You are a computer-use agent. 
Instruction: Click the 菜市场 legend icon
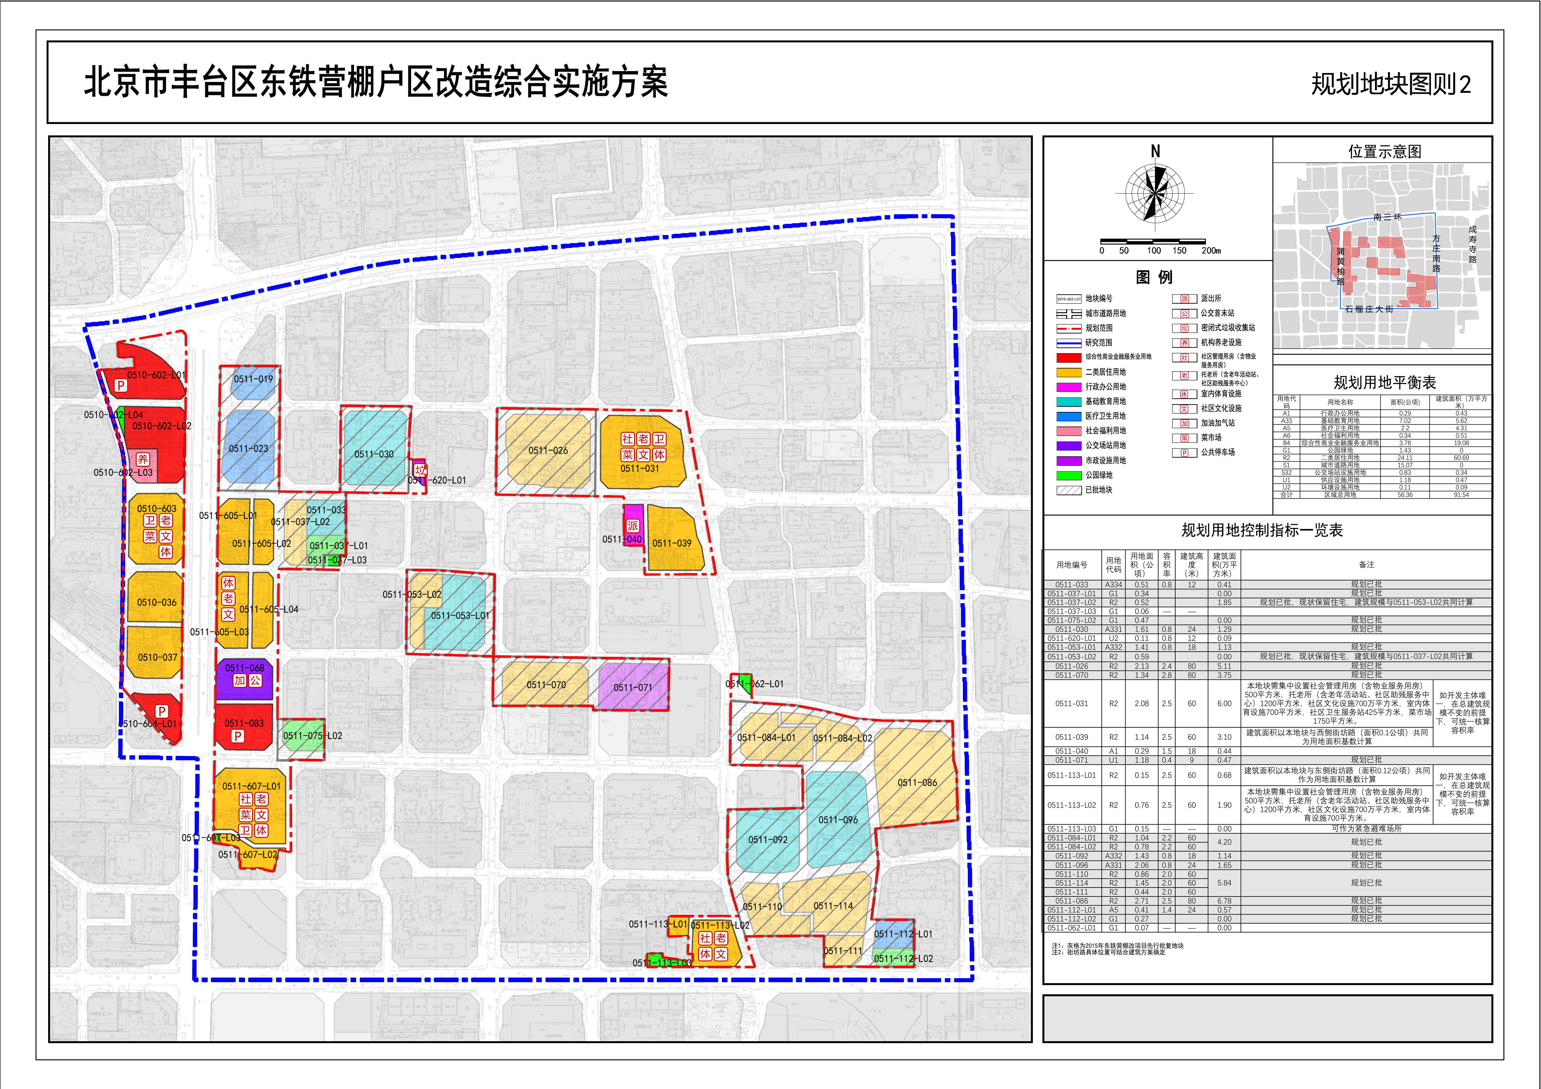1185,438
